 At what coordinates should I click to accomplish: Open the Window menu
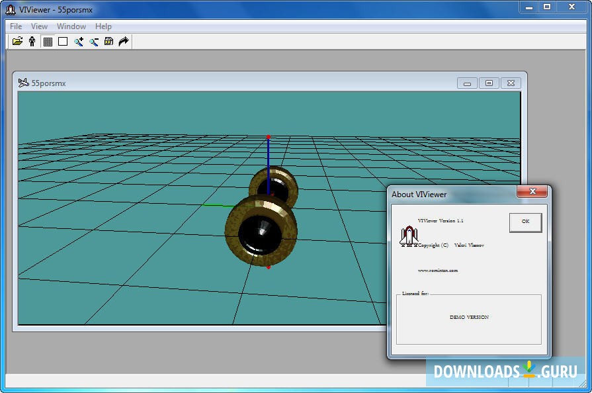pos(71,26)
